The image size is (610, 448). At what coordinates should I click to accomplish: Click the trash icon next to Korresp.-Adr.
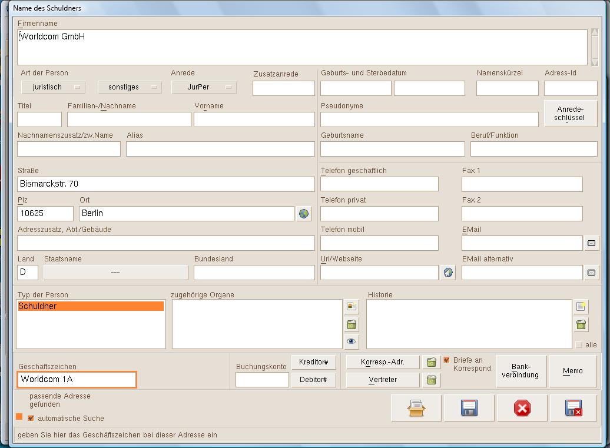pyautogui.click(x=432, y=362)
